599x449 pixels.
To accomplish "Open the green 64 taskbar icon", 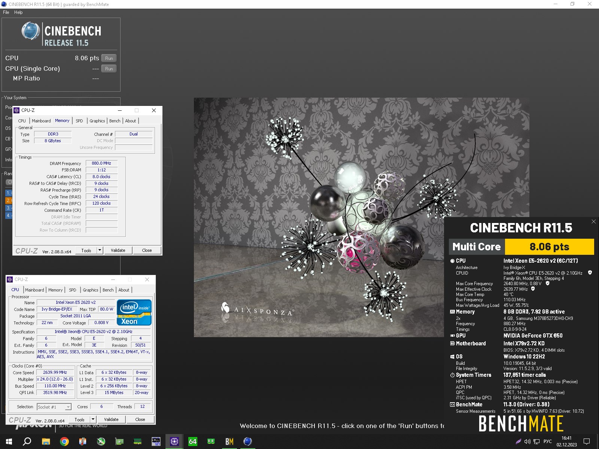I will pos(193,442).
